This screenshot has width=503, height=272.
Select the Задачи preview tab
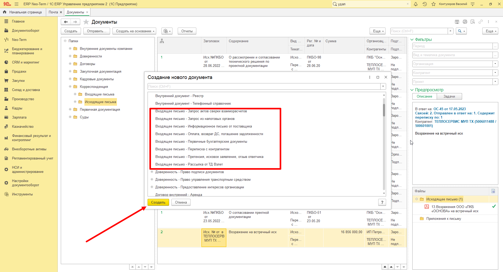tap(449, 97)
